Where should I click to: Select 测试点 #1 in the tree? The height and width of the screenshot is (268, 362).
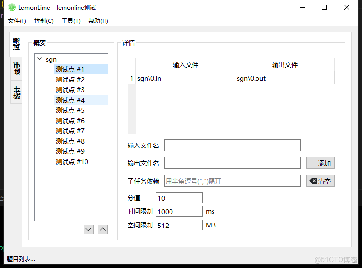pyautogui.click(x=81, y=69)
